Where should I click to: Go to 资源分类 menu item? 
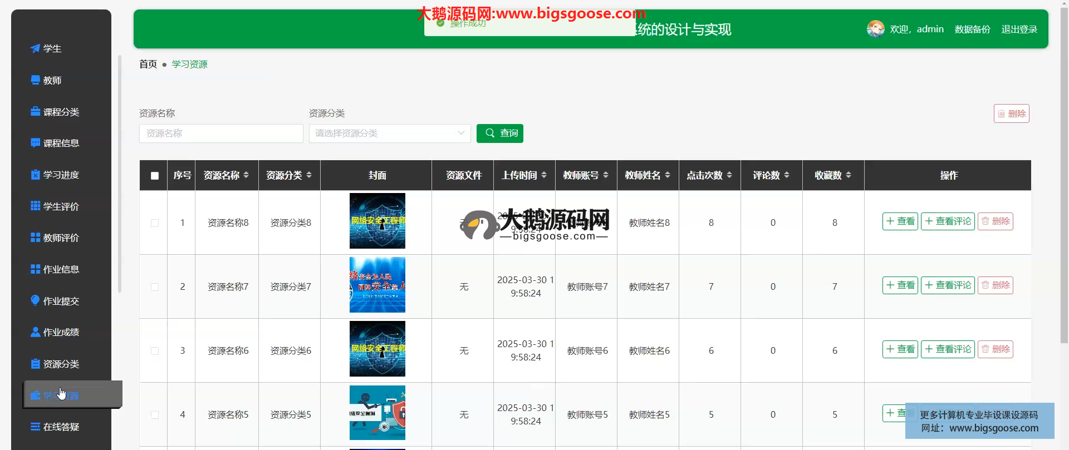(61, 364)
